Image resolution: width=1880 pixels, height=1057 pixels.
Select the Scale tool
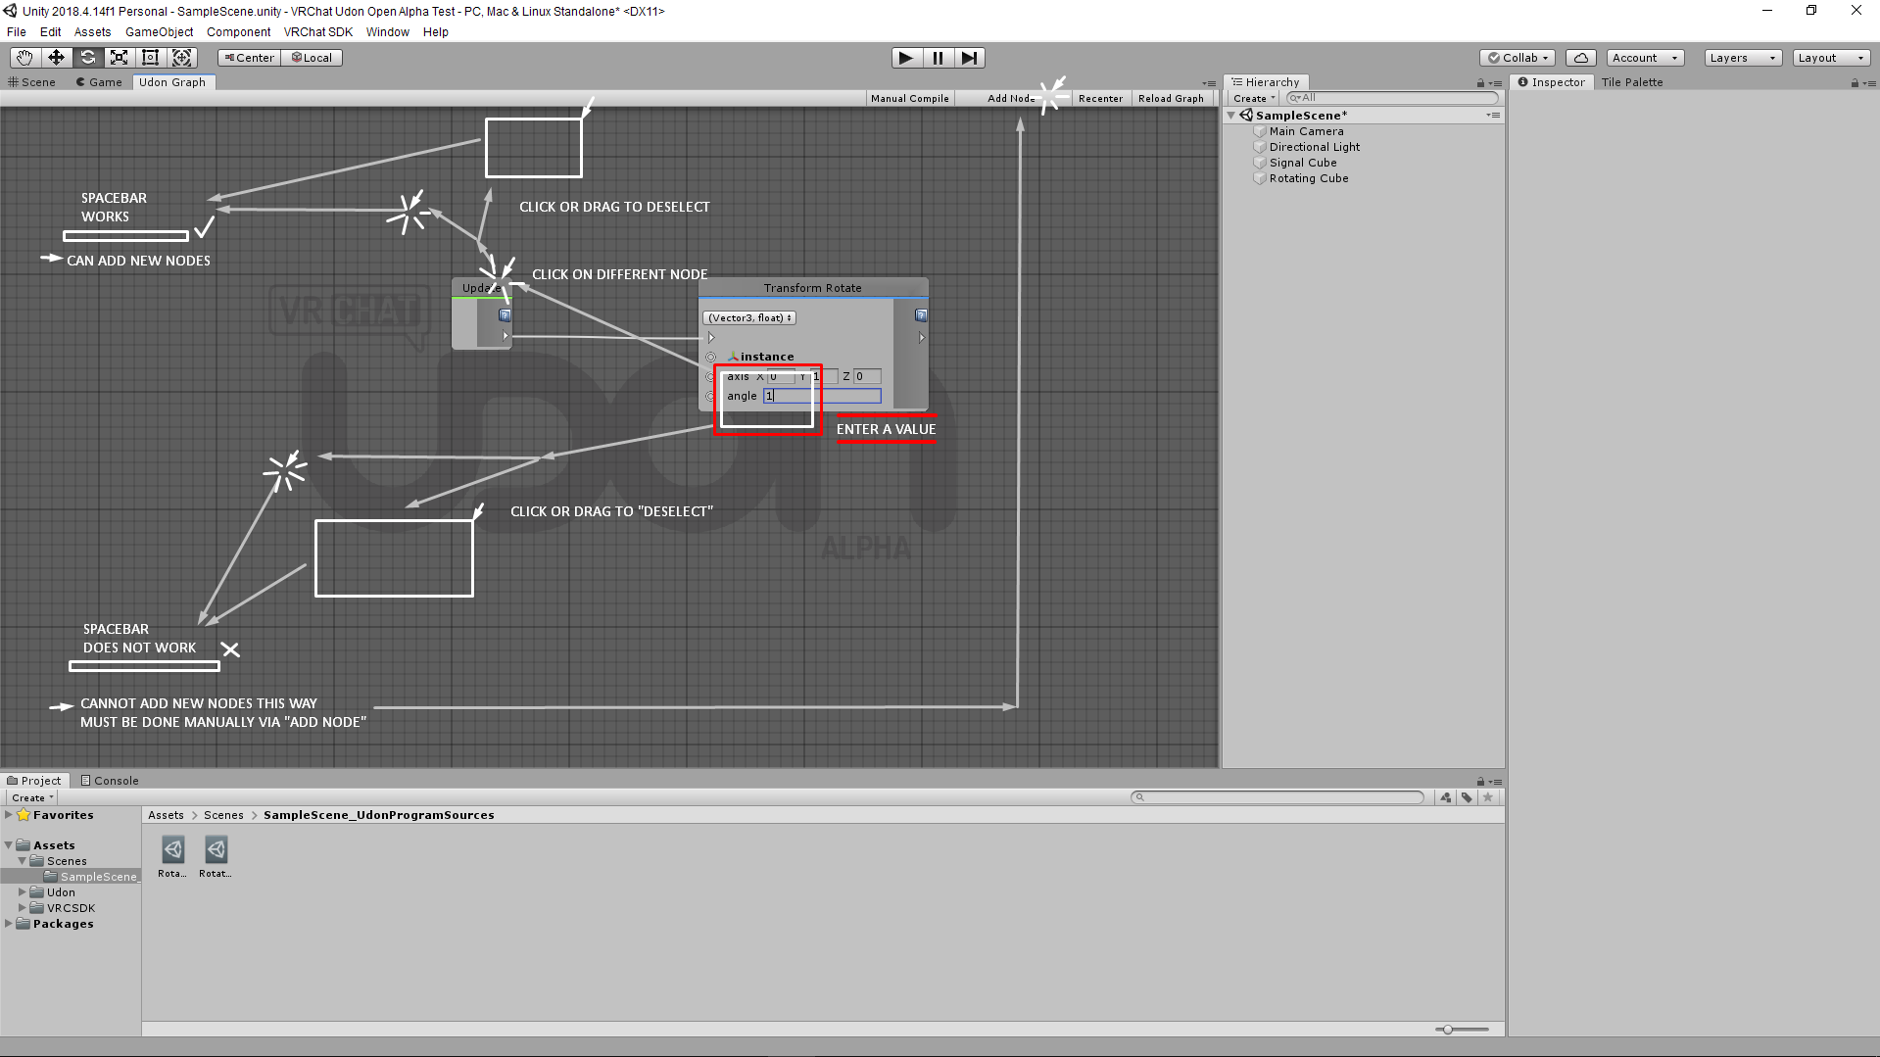pos(119,58)
